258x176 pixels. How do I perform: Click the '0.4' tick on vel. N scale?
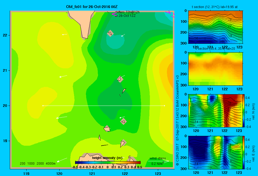tap(247, 98)
